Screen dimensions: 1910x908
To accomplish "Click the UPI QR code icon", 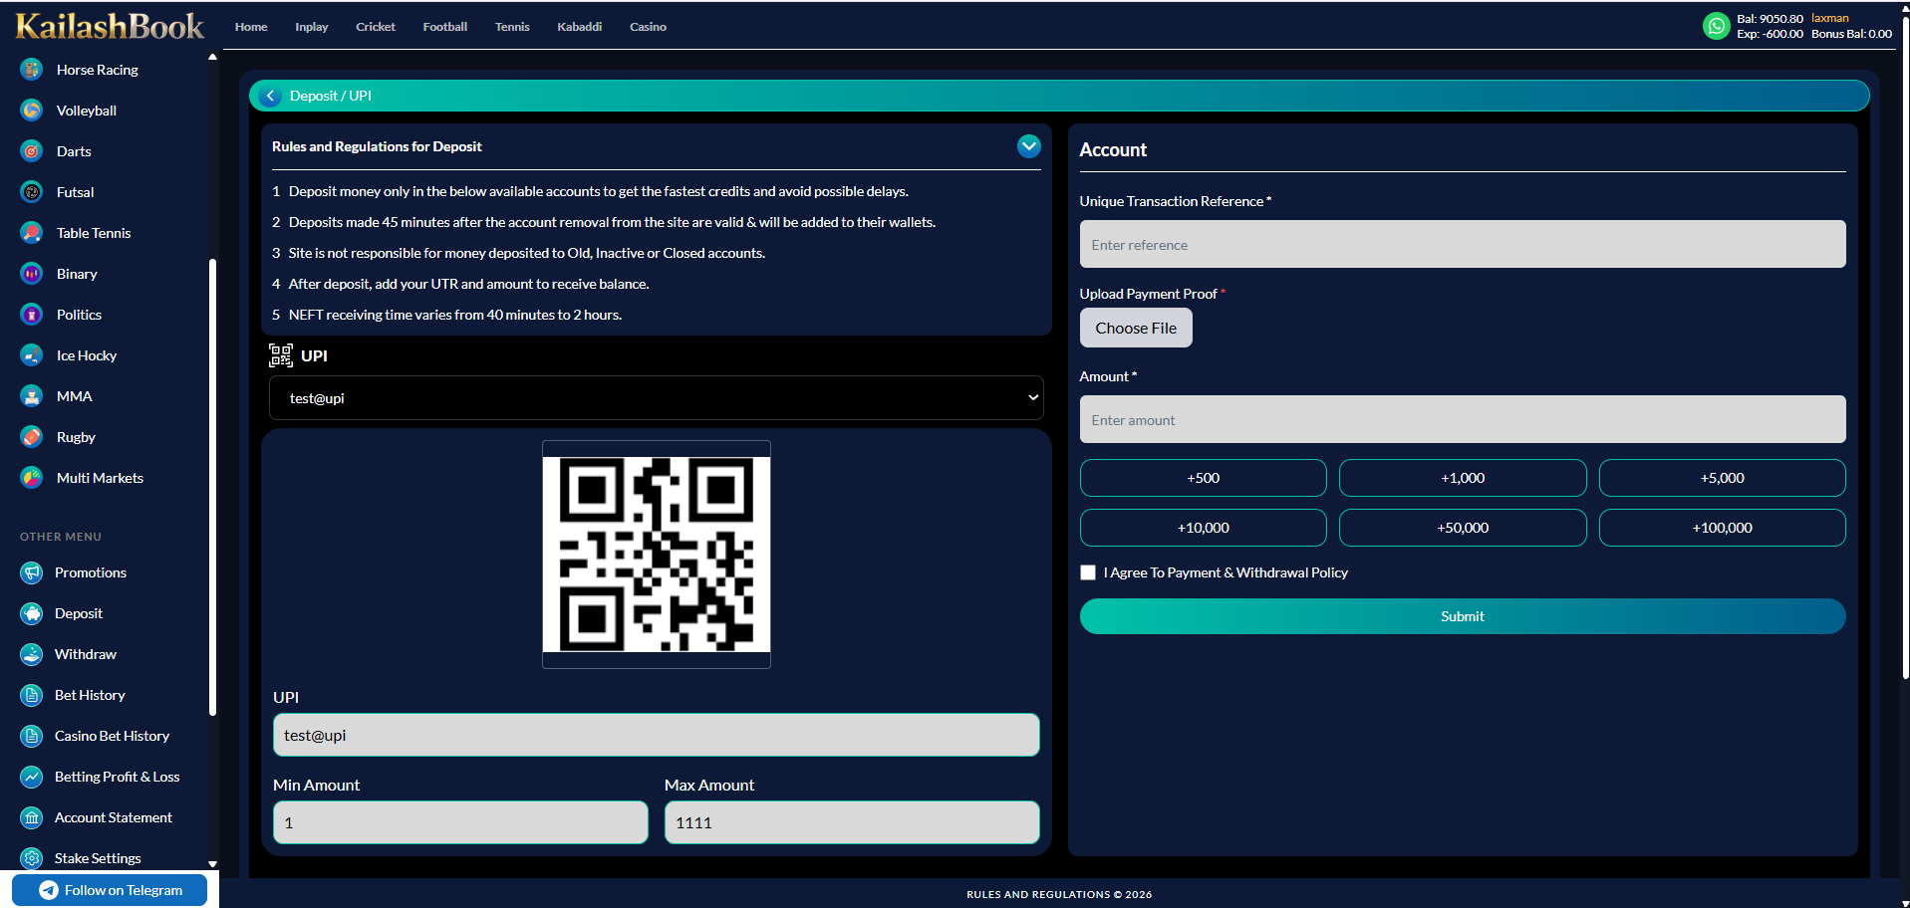I will [x=281, y=355].
